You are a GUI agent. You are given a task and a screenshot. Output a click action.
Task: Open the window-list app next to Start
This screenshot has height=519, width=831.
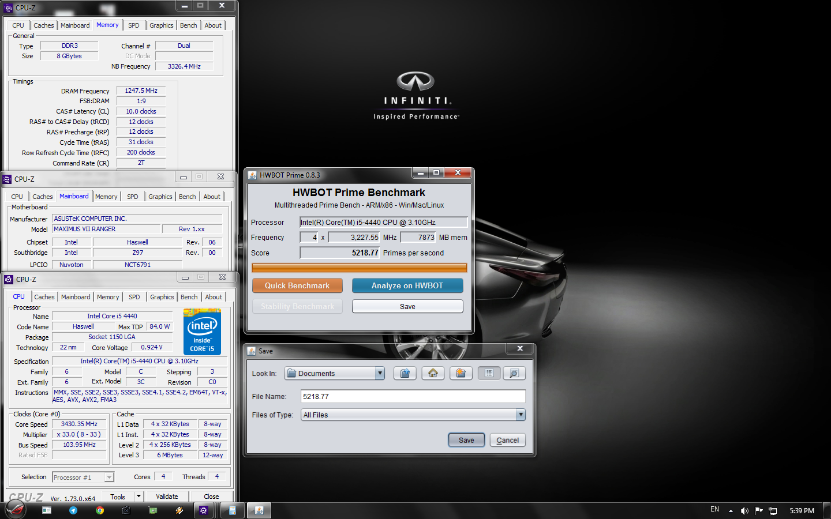(47, 510)
